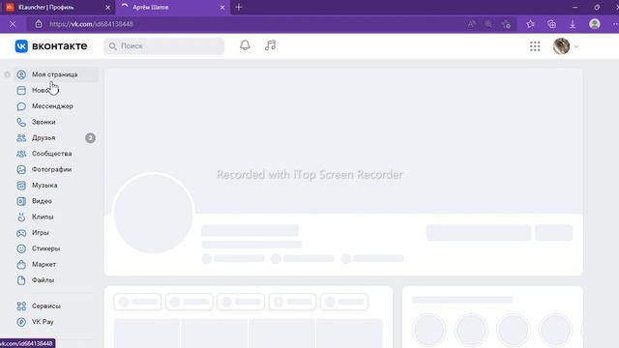This screenshot has width=619, height=348.
Task: Click the Клипы sidebar icon
Action: [21, 217]
